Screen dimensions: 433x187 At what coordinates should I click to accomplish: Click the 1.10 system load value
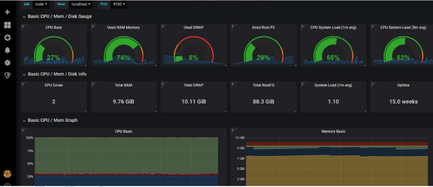(333, 102)
